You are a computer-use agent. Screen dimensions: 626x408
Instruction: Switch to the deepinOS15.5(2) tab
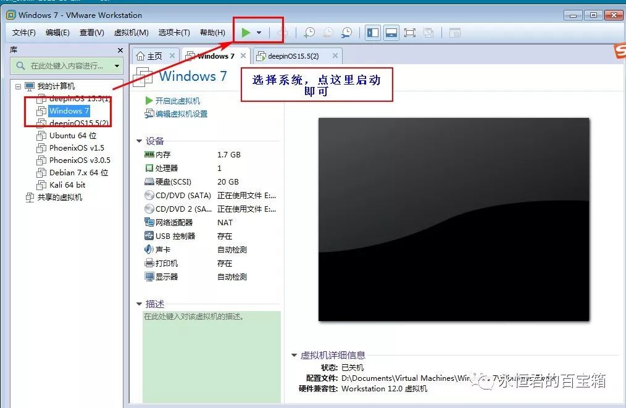click(x=293, y=56)
